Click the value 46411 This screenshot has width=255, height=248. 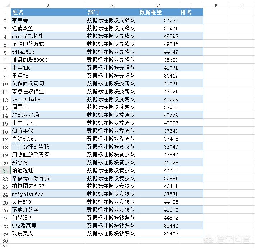pyautogui.click(x=171, y=186)
